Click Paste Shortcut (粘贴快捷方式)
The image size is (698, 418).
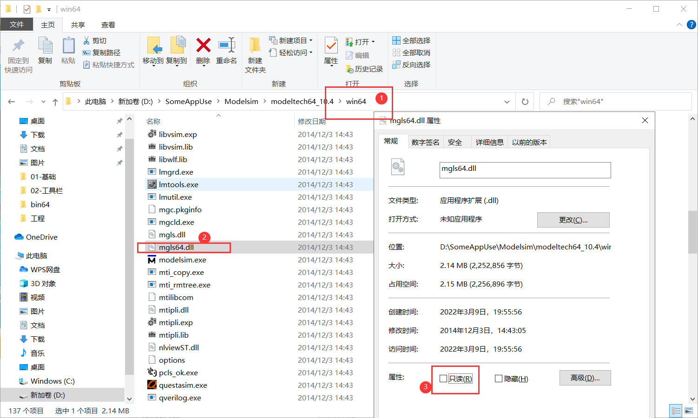tap(109, 65)
